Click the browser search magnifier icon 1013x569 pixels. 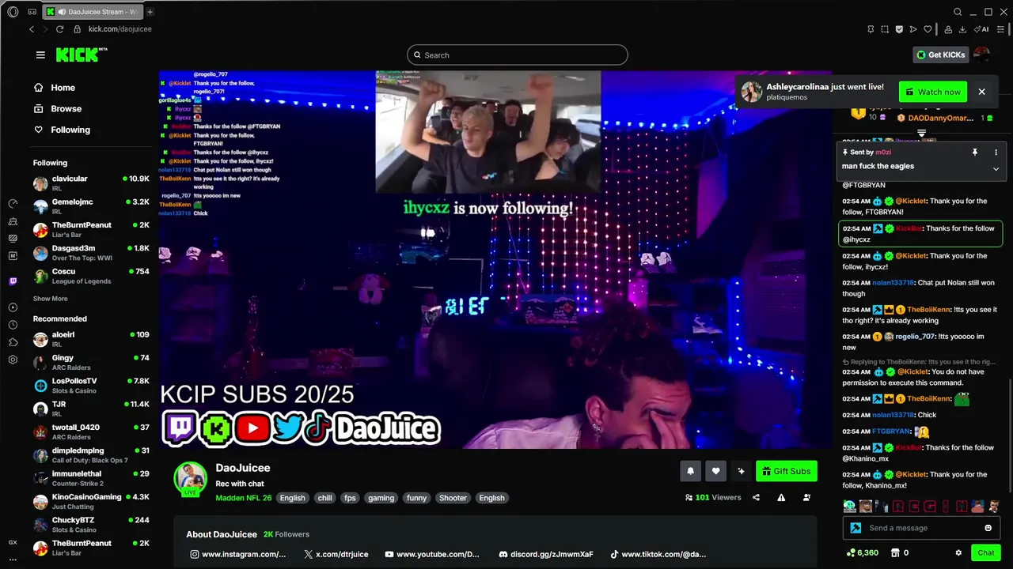(x=958, y=12)
